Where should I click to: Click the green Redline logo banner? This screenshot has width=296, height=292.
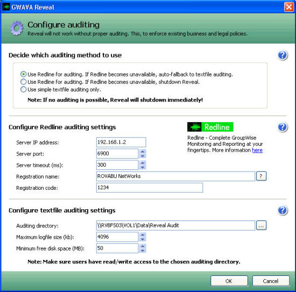pyautogui.click(x=210, y=127)
